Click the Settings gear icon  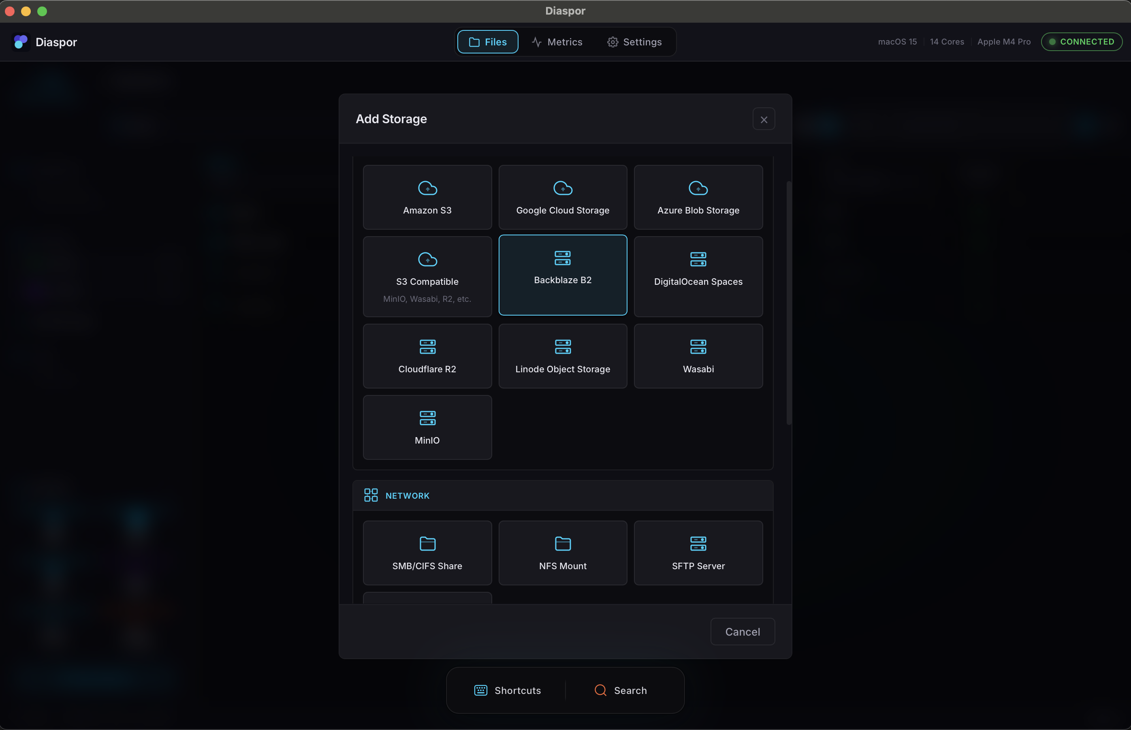click(x=612, y=42)
